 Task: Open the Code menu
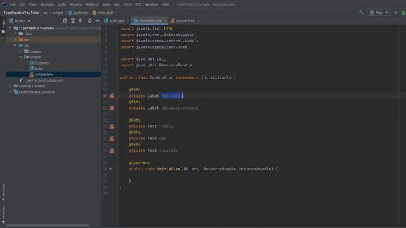tap(62, 4)
